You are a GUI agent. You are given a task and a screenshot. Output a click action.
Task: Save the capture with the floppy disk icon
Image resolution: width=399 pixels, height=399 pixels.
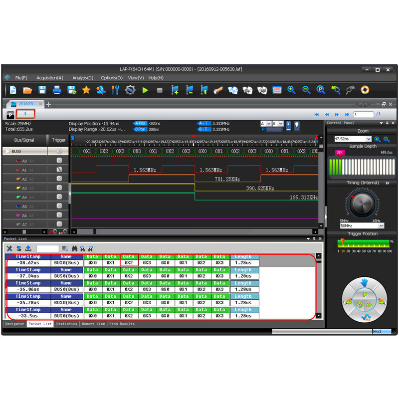pyautogui.click(x=42, y=90)
